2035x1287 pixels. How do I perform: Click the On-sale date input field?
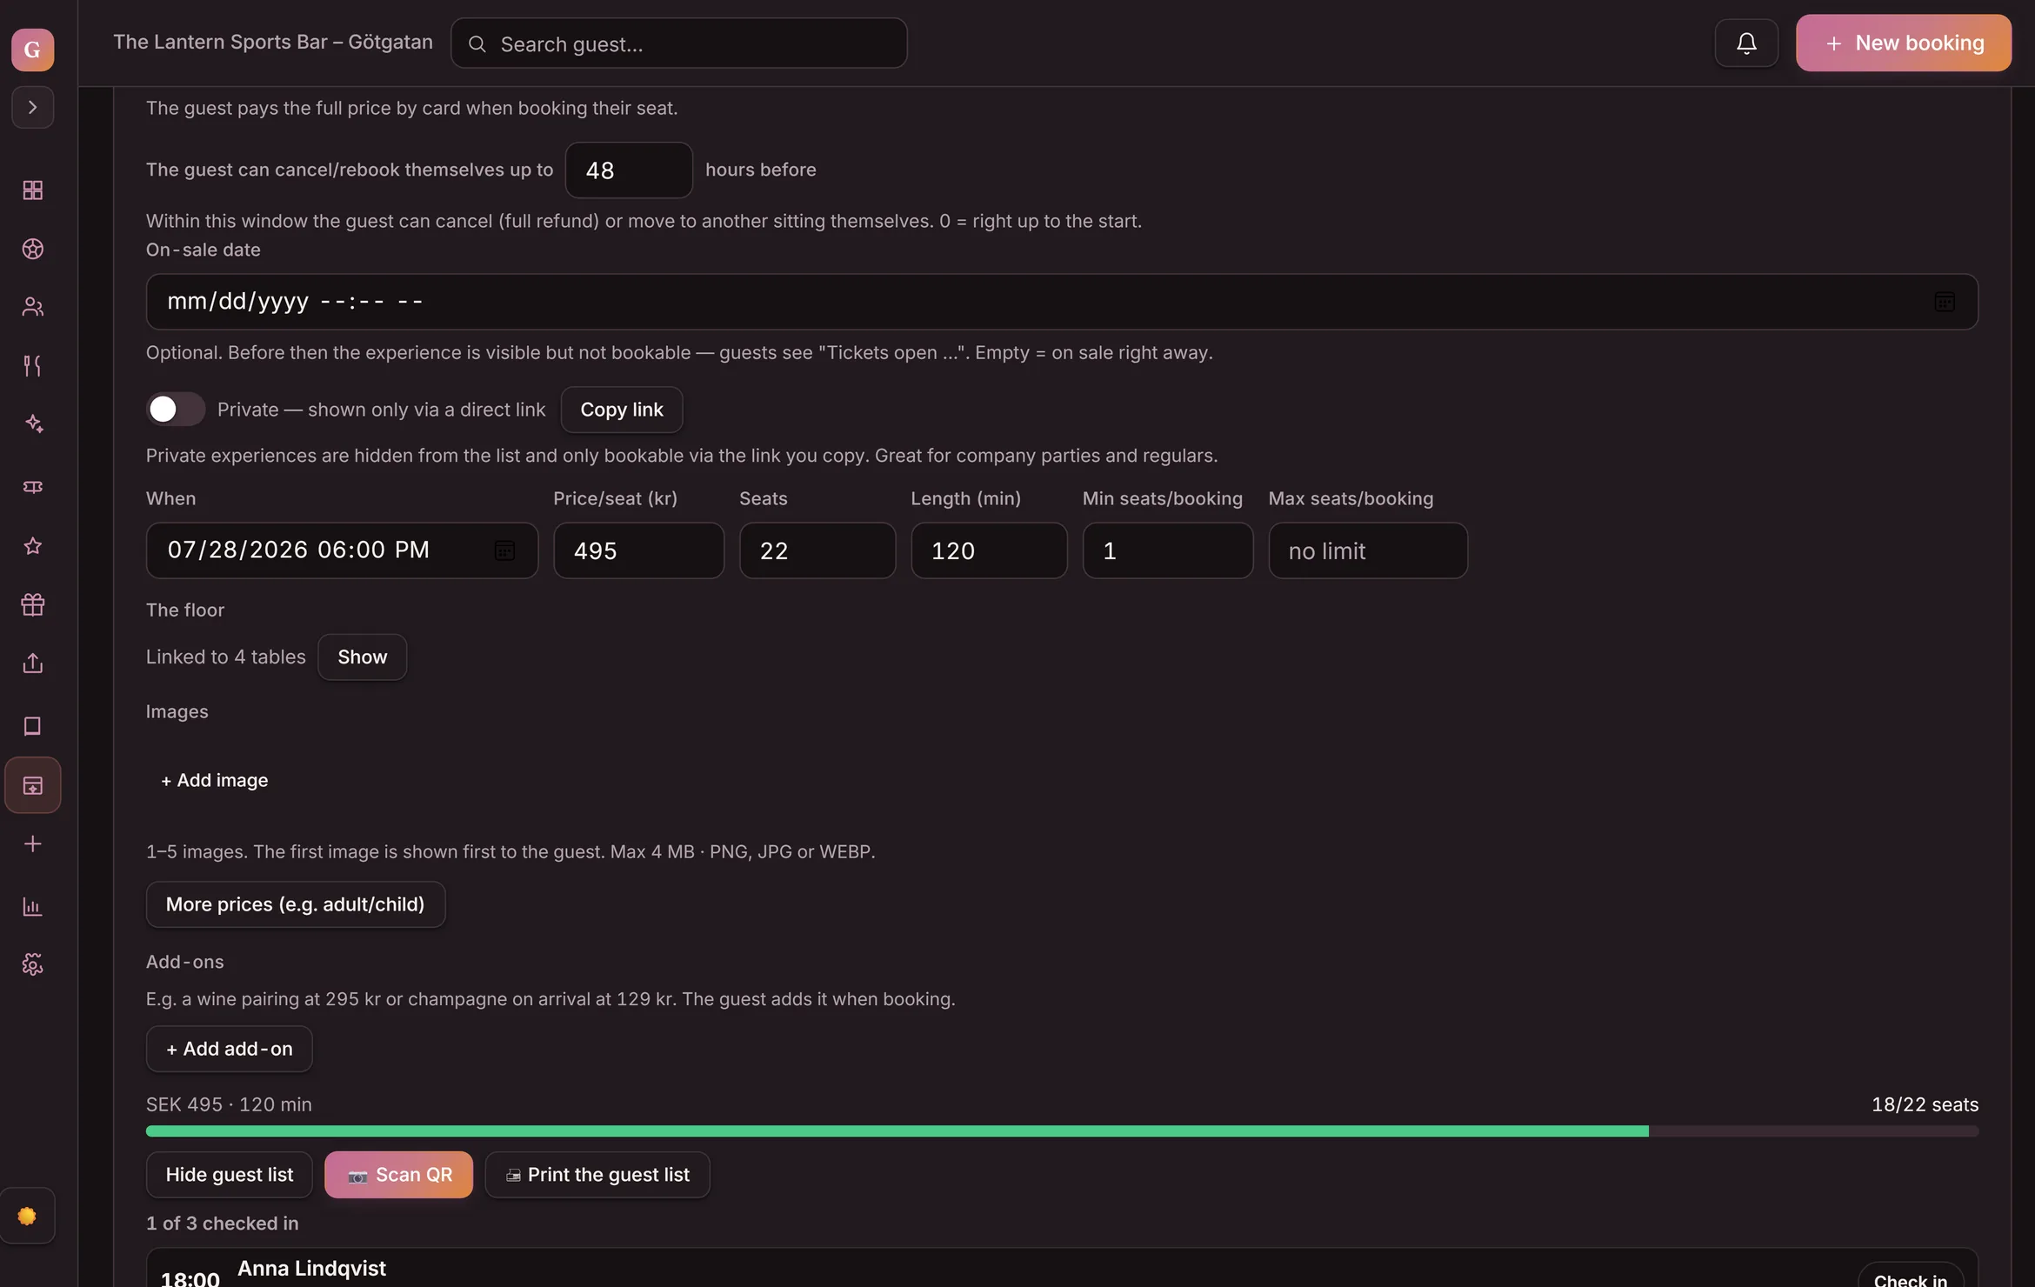click(x=1062, y=302)
